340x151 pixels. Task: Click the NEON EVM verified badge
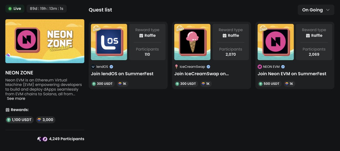coord(283,67)
